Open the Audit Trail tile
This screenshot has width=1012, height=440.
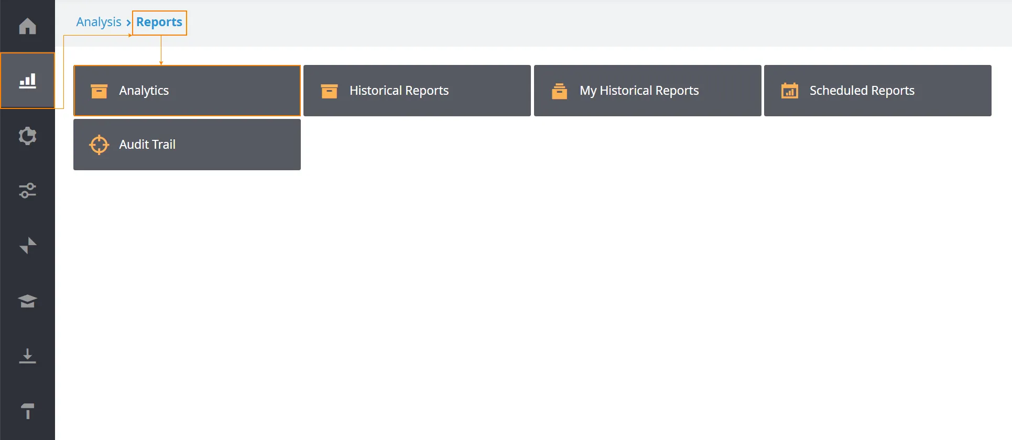(187, 145)
